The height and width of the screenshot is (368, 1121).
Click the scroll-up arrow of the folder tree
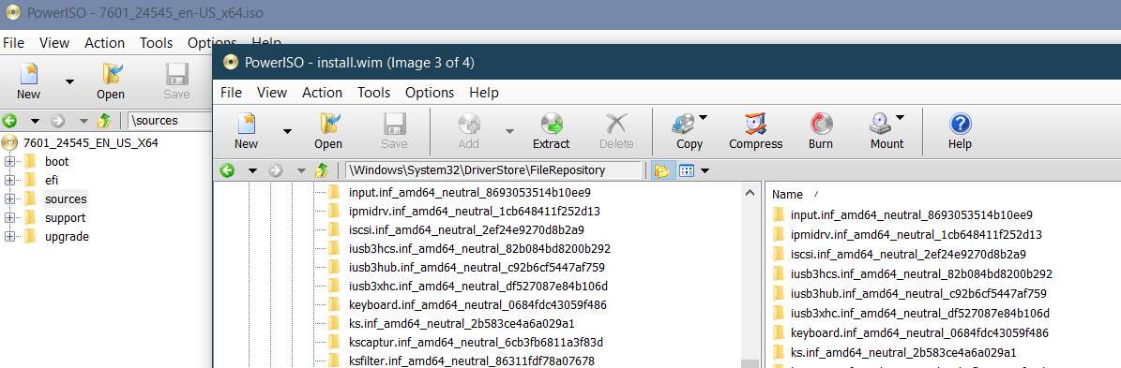[x=750, y=193]
